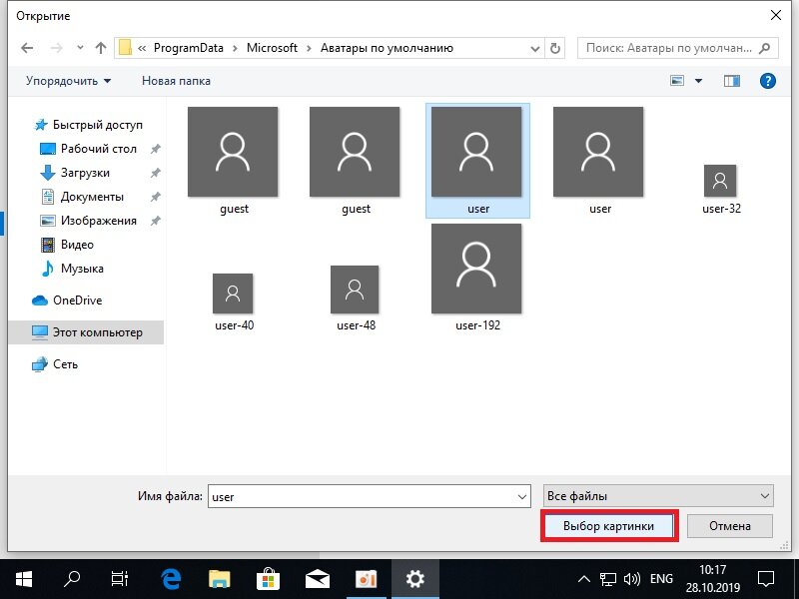
Task: Open the recent locations history arrow
Action: pos(79,47)
